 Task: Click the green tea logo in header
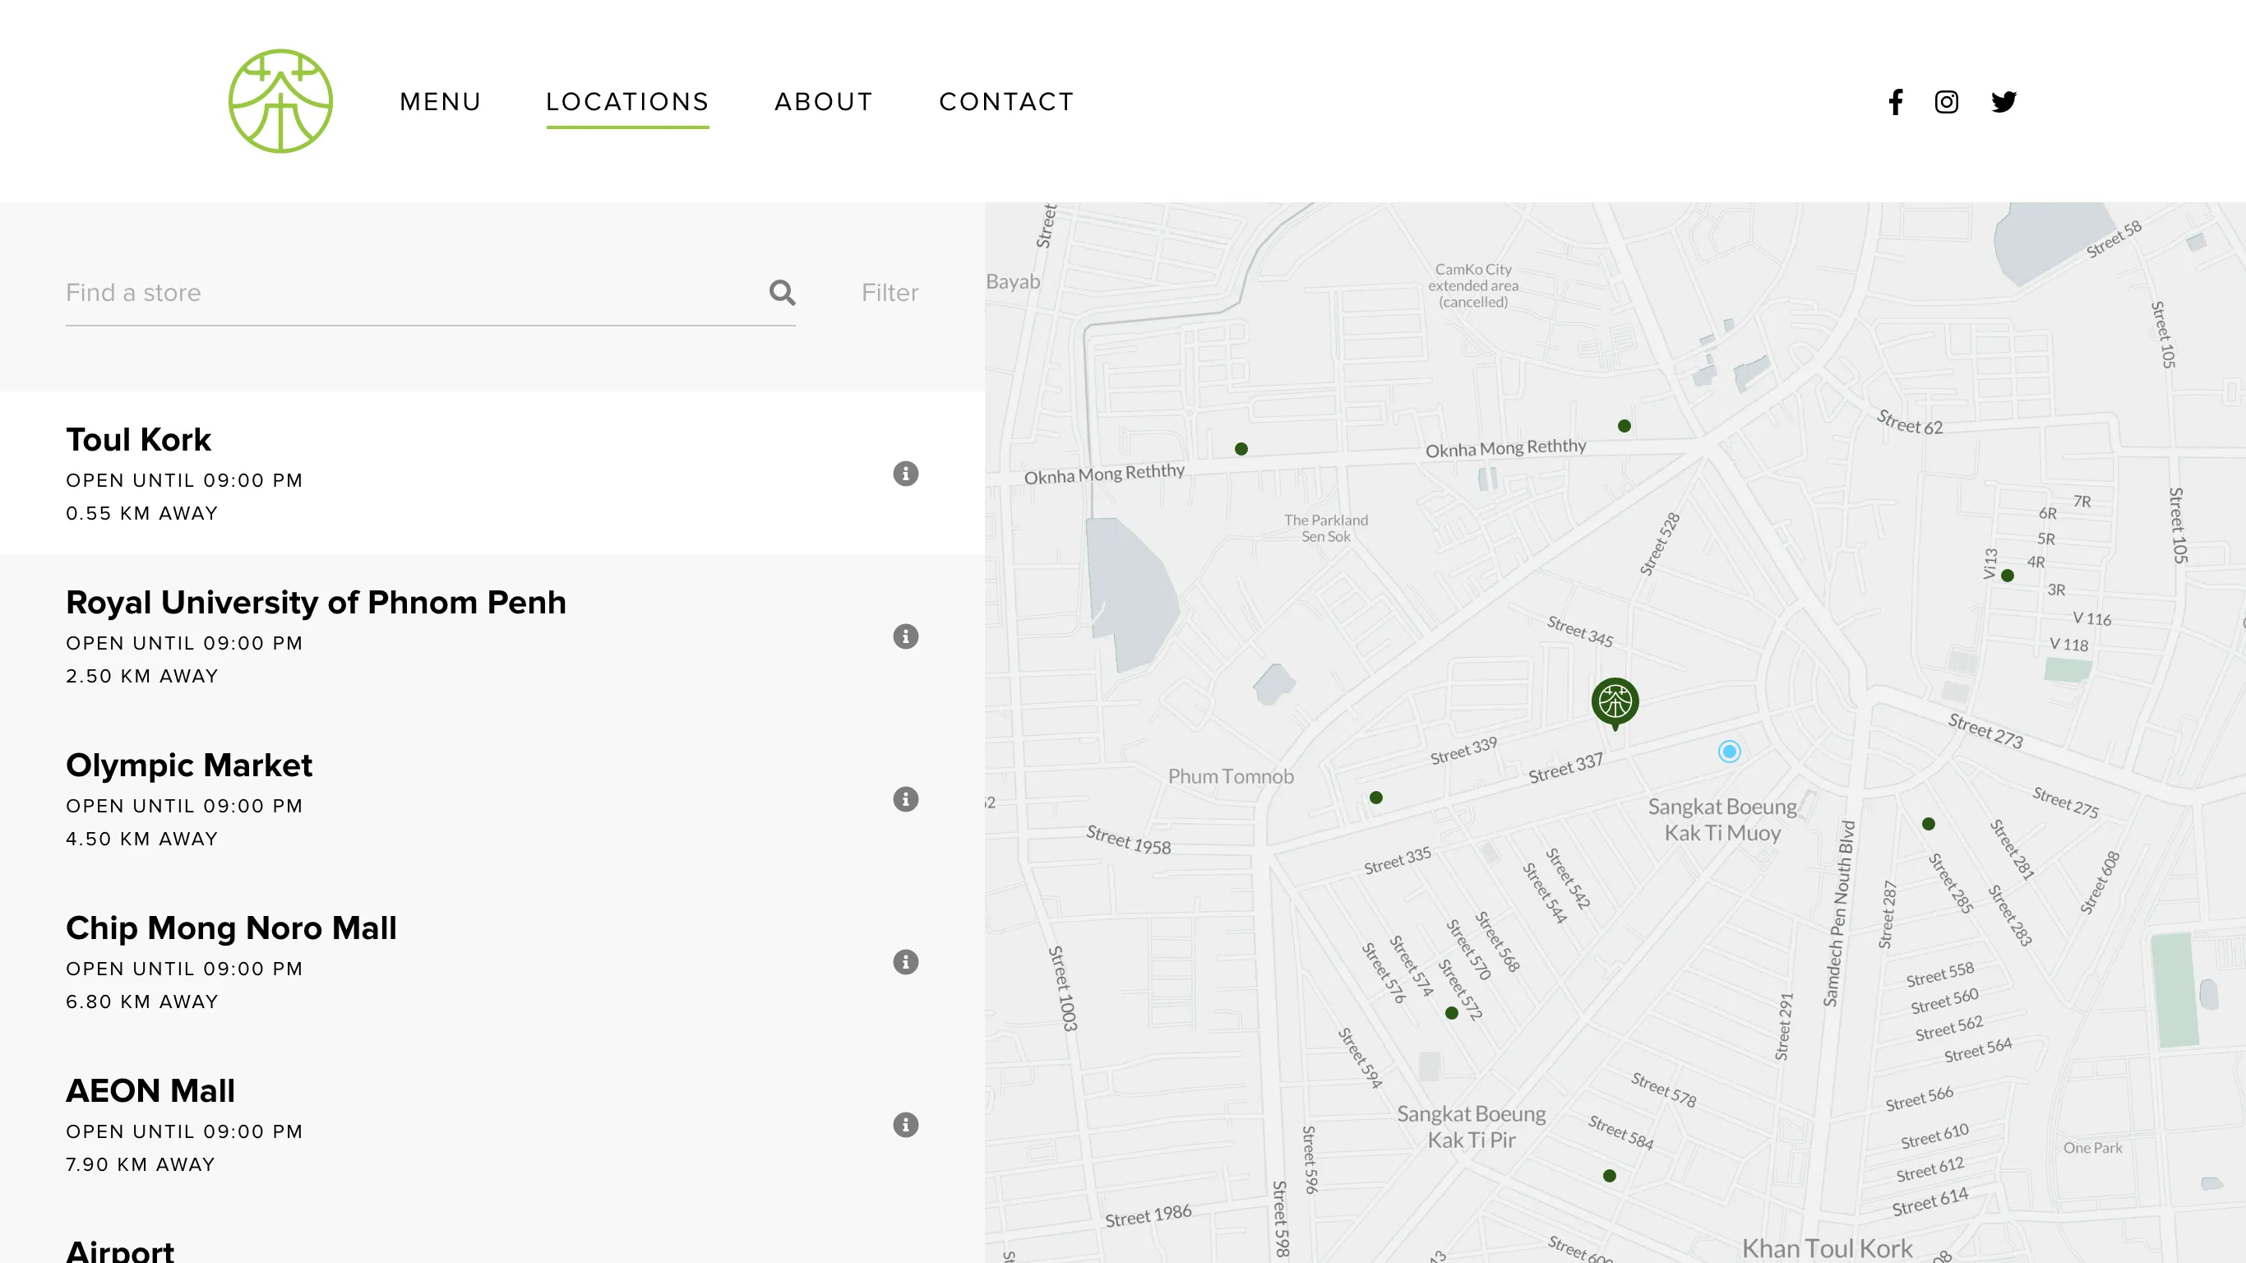(280, 101)
